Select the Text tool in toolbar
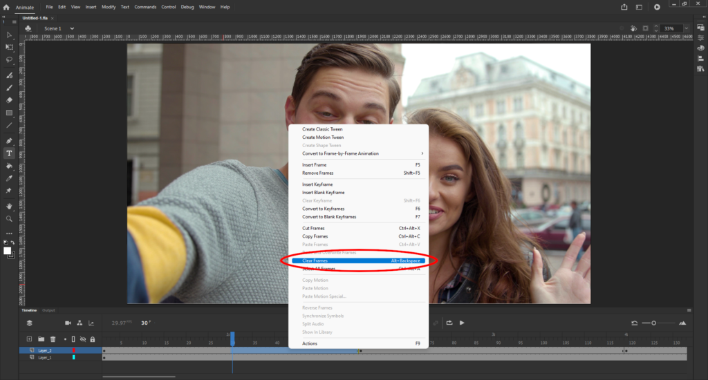The height and width of the screenshot is (380, 708). click(x=9, y=153)
